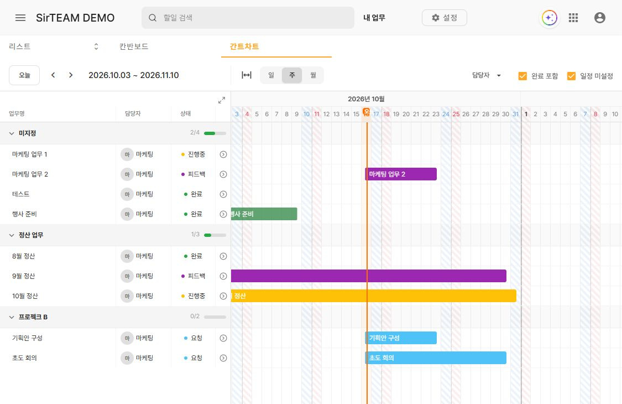The height and width of the screenshot is (404, 622).
Task: Click assignee avatar in 초도 회의 row
Action: (x=127, y=358)
